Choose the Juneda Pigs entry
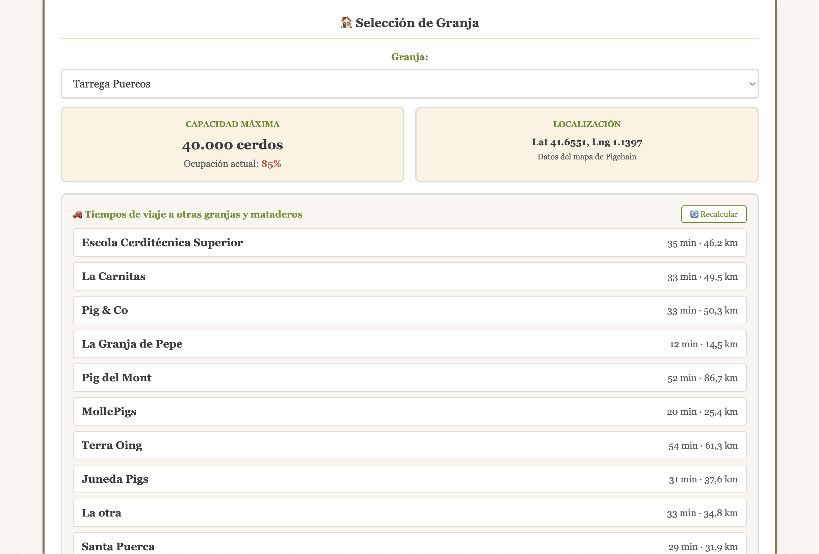819x554 pixels. coord(409,479)
